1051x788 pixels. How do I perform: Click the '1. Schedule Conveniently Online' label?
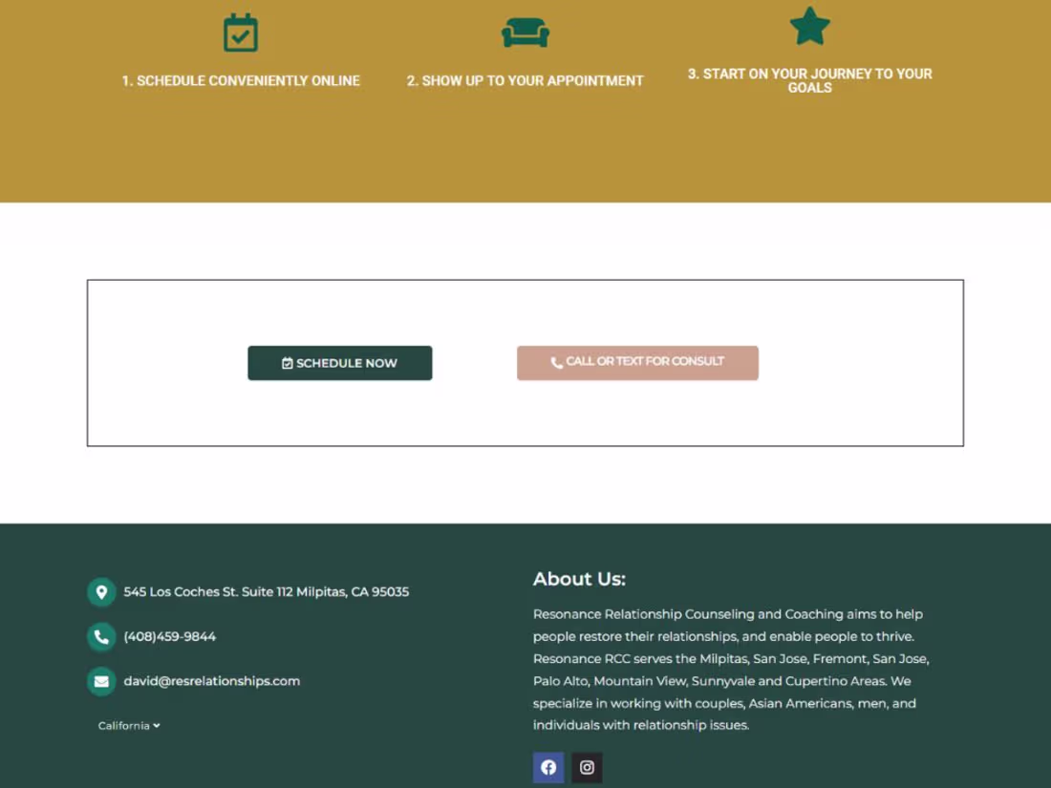(x=241, y=80)
